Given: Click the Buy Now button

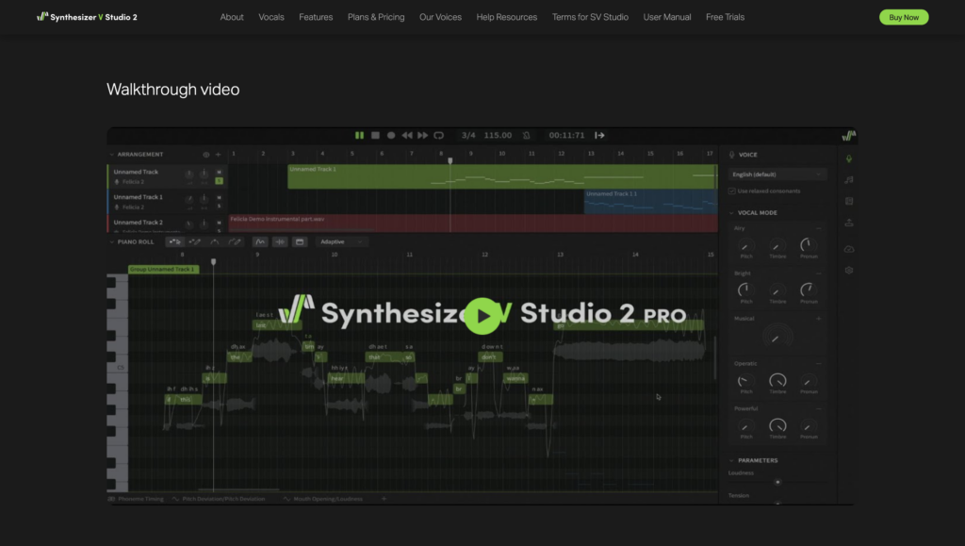Looking at the screenshot, I should point(904,17).
